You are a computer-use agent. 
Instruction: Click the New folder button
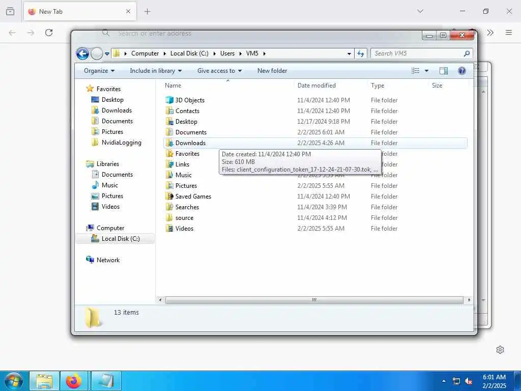pos(272,70)
